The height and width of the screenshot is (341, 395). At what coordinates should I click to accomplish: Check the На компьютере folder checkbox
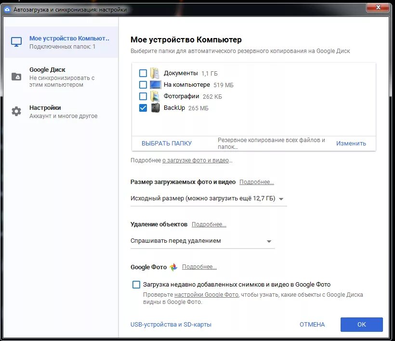pos(143,85)
